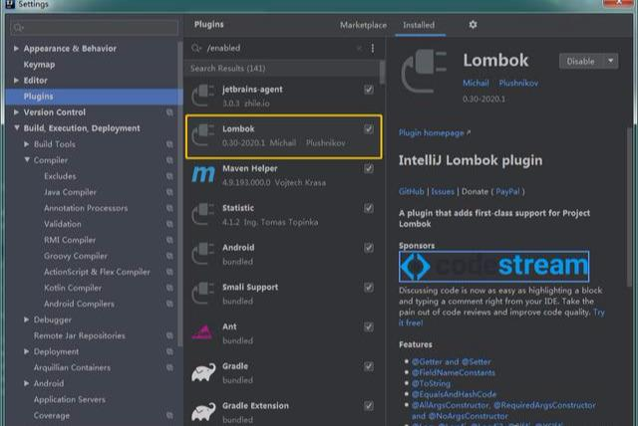Click the Michail author link in details
The image size is (638, 426).
pyautogui.click(x=476, y=83)
